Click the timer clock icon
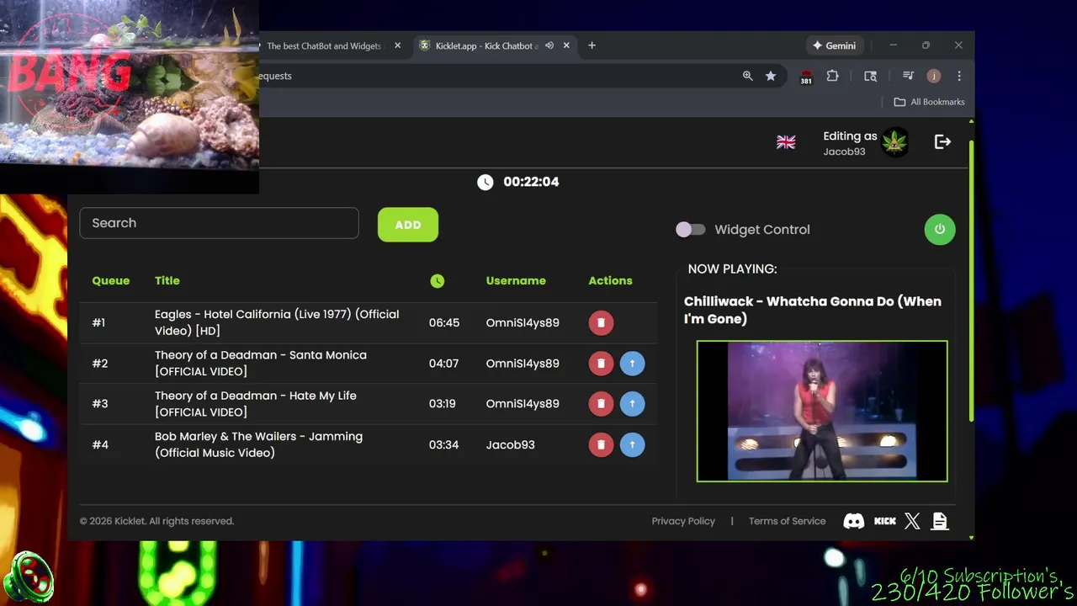The height and width of the screenshot is (606, 1077). point(485,182)
